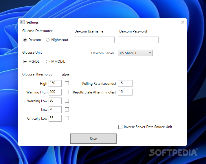The image size is (206, 164).
Task: Click the Alert column heading
Action: point(66,75)
